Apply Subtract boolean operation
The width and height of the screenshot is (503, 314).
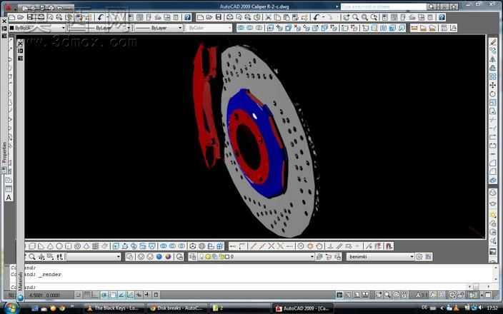[x=172, y=246]
